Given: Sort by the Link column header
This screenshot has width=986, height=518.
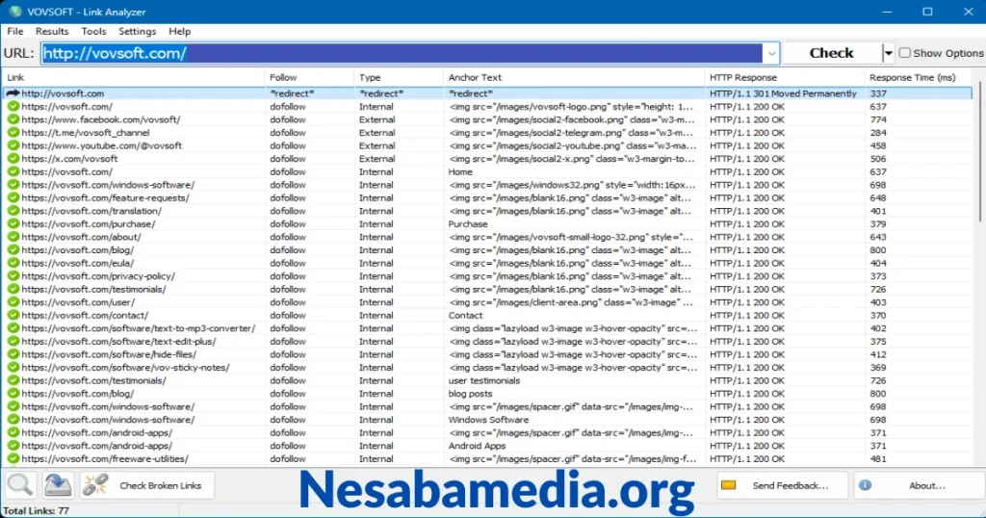Looking at the screenshot, I should (133, 77).
